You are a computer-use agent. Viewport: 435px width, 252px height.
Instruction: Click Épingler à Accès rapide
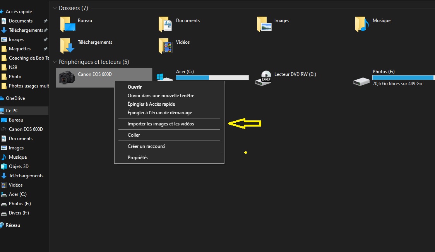(x=151, y=104)
